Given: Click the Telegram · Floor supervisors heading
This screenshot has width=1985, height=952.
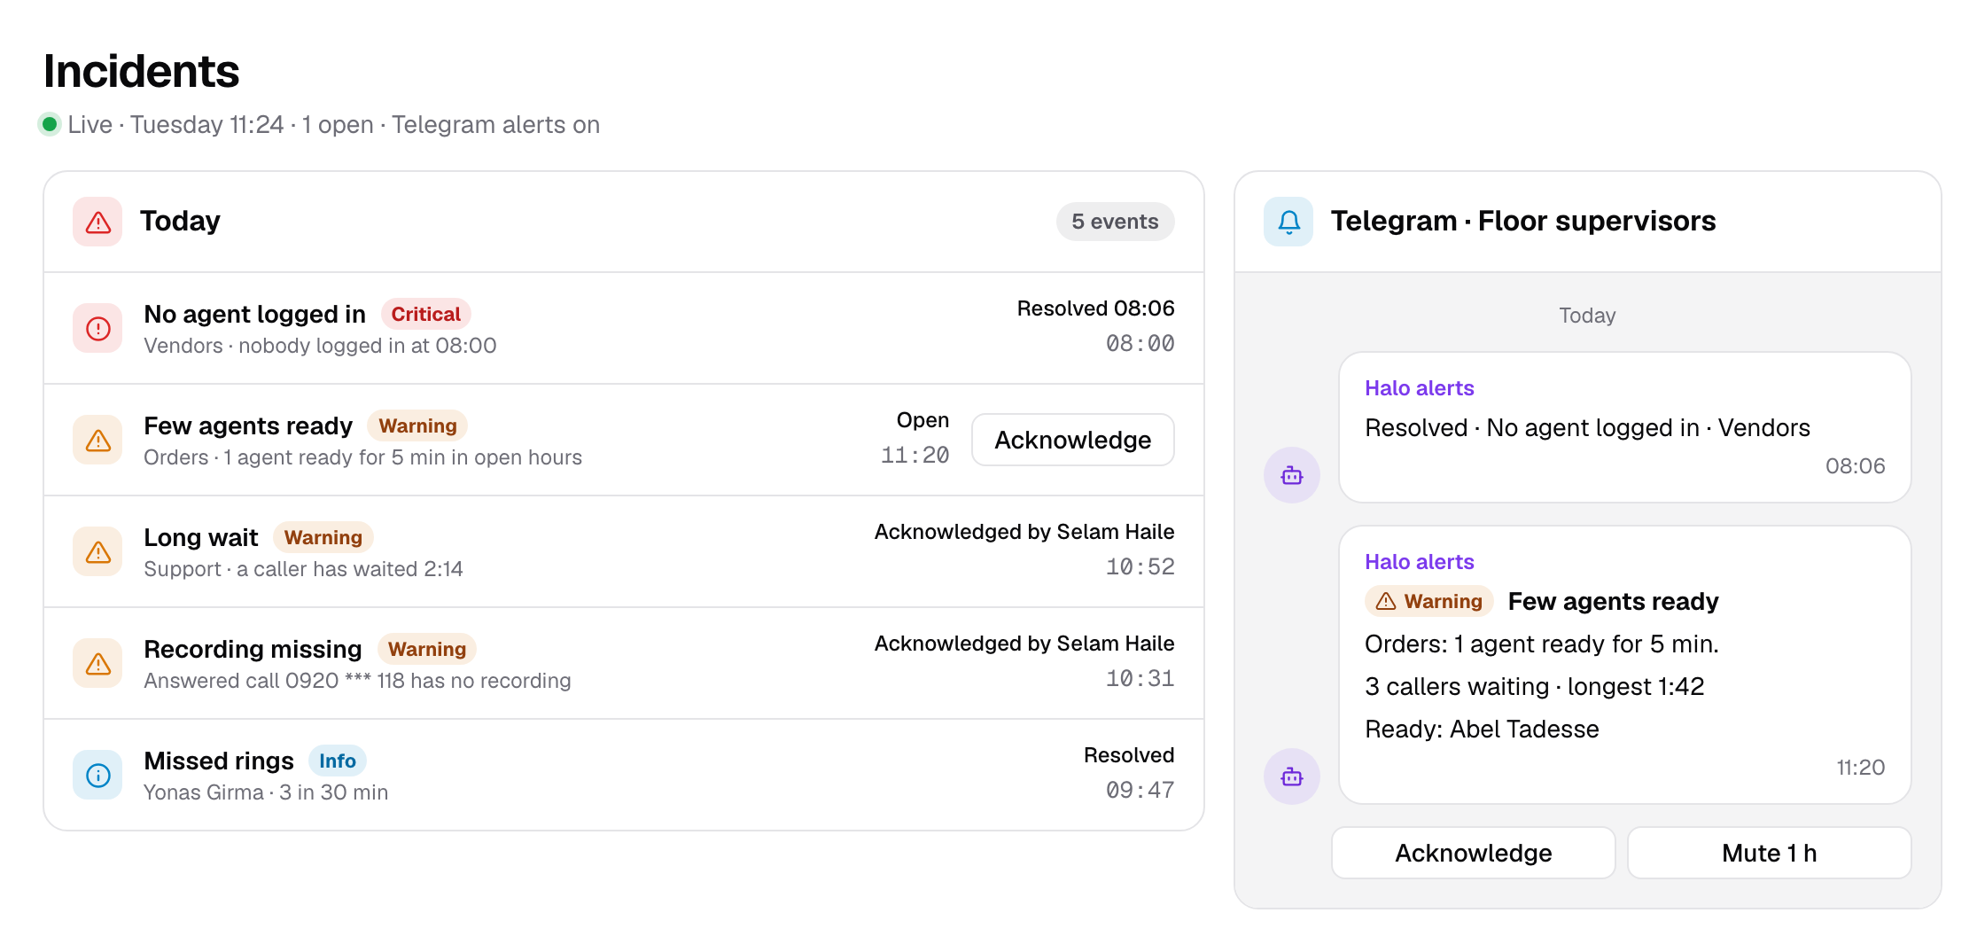Looking at the screenshot, I should pos(1522,221).
